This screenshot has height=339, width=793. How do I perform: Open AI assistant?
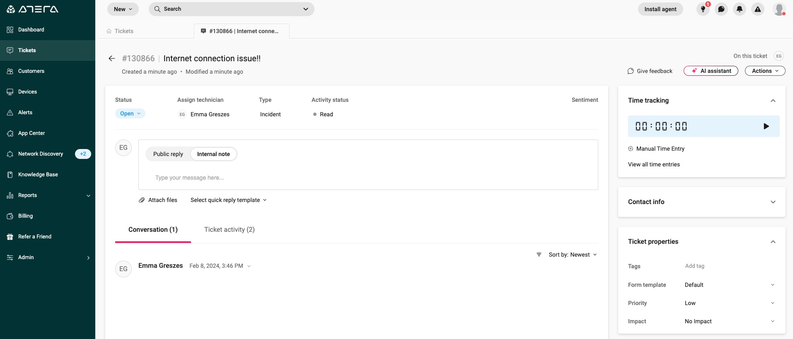[x=711, y=71]
